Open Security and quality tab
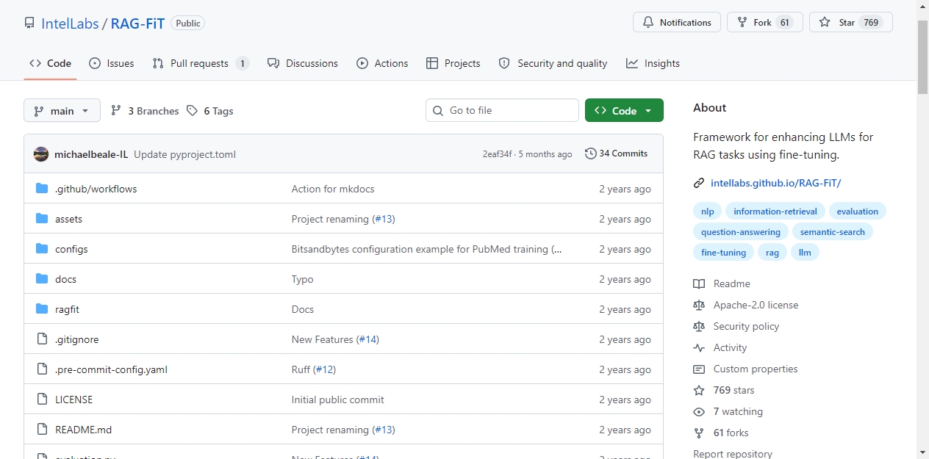 click(553, 63)
